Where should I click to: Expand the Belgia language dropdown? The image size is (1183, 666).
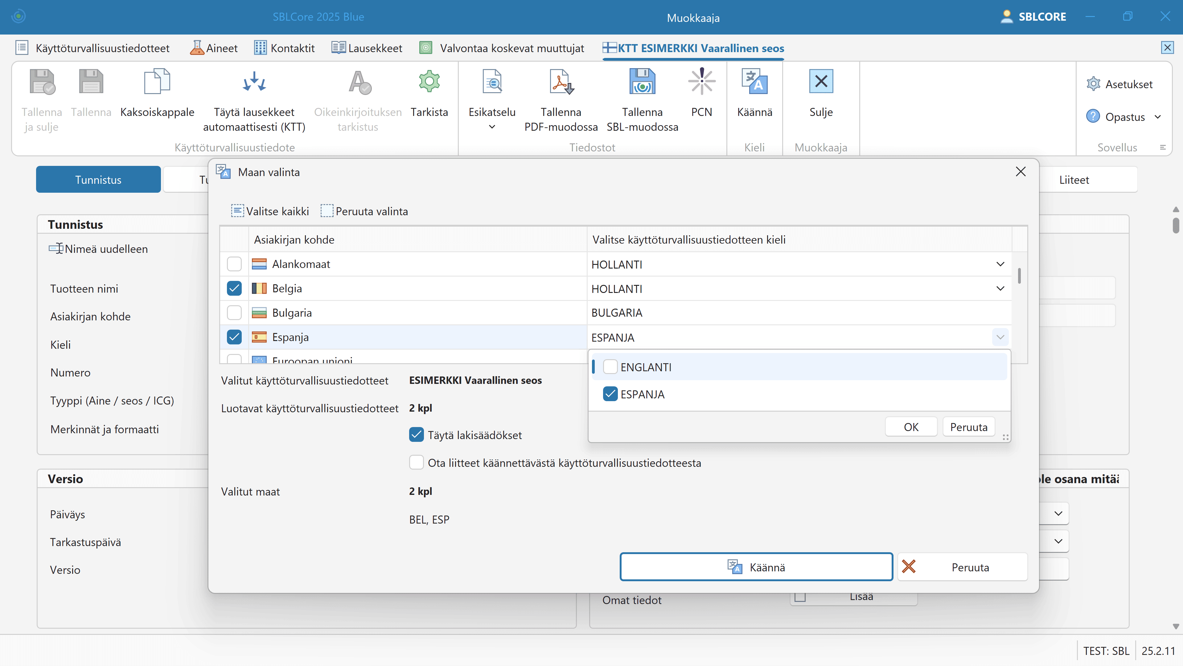(1000, 289)
